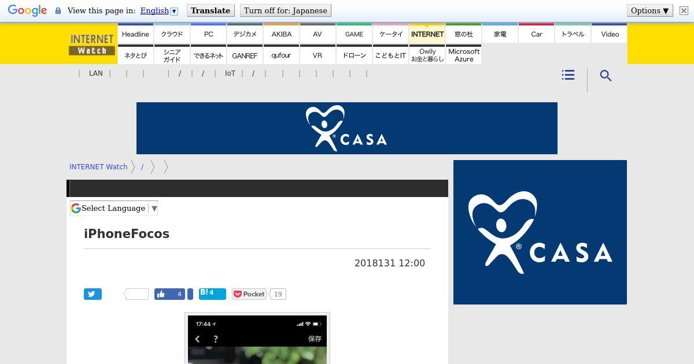694x364 pixels.
Task: Open the こどもとIT tab
Action: [391, 55]
